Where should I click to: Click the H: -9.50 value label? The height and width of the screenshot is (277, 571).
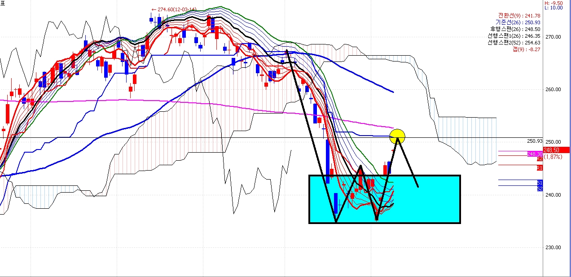(557, 3)
